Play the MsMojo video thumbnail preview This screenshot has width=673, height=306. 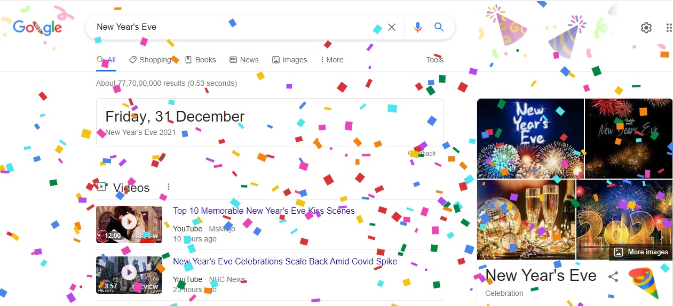[129, 224]
